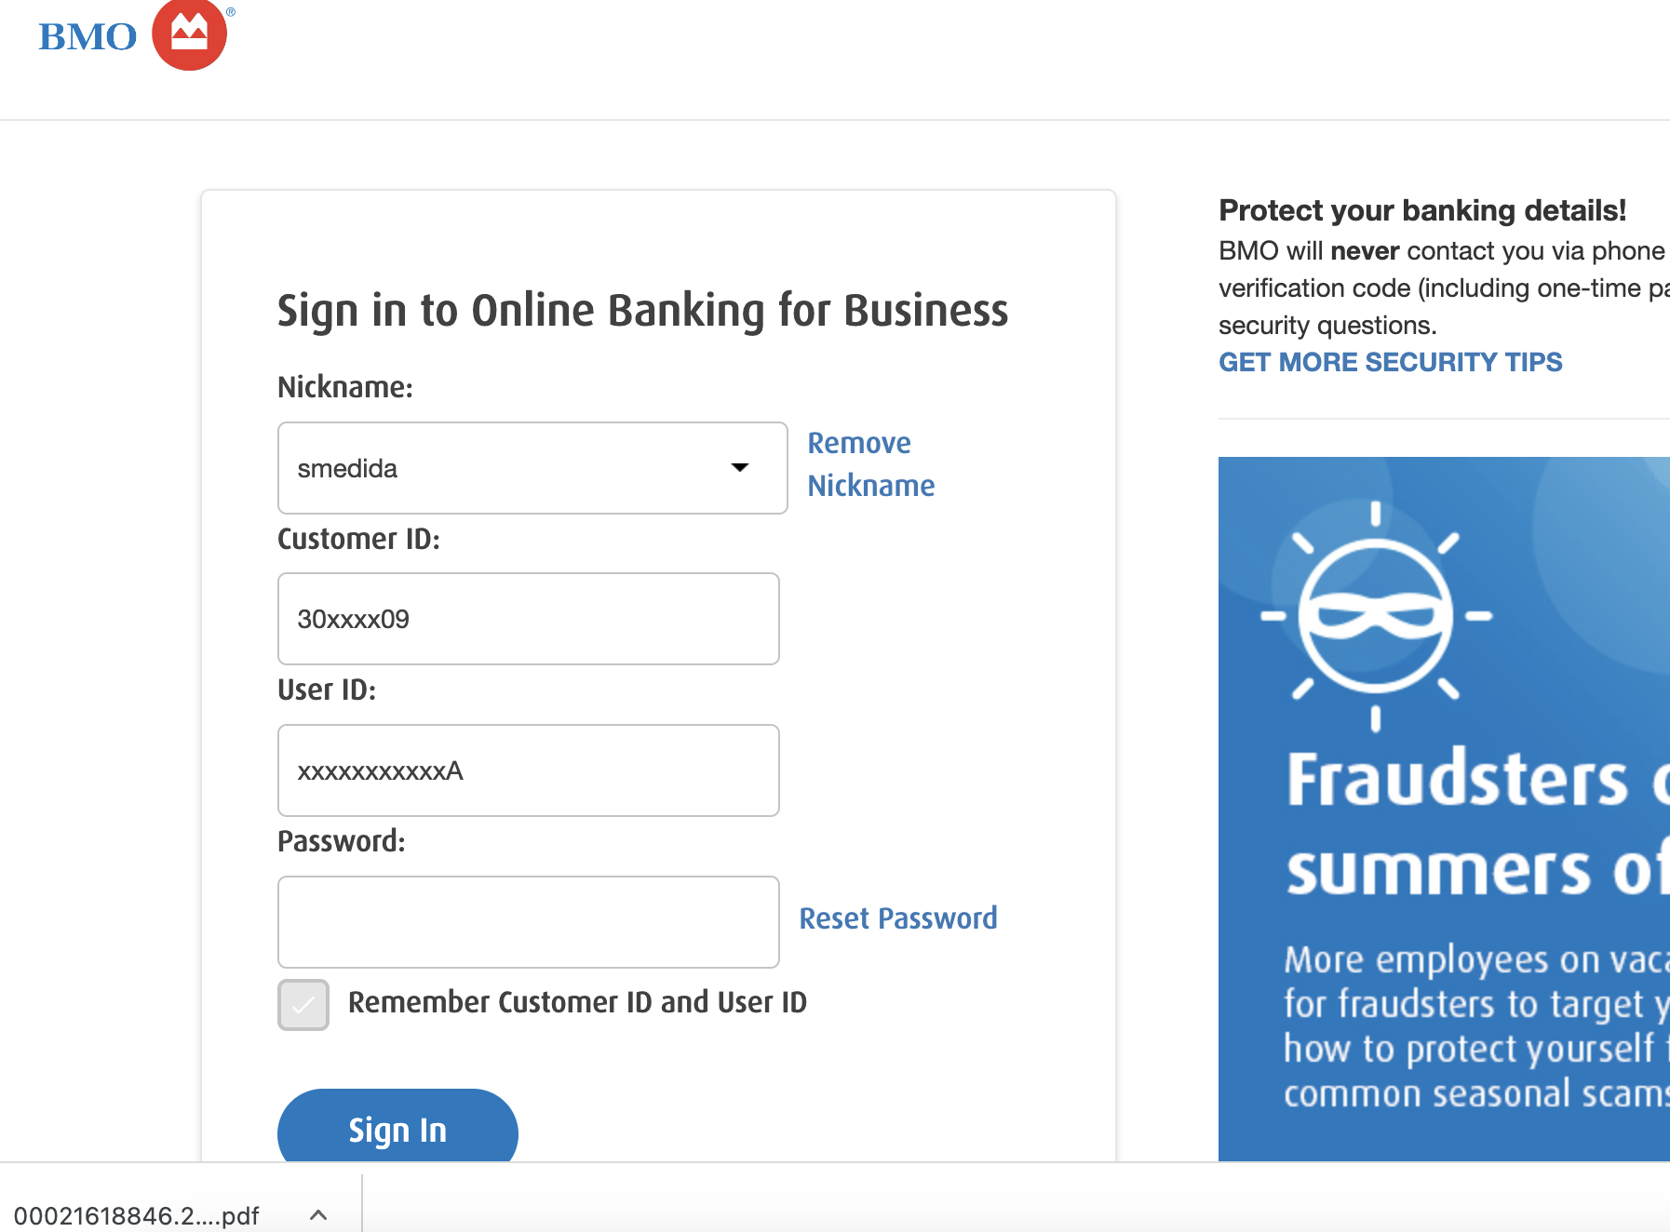Open the Nickname dropdown arrow
Screen dimensions: 1670x1232
point(740,467)
